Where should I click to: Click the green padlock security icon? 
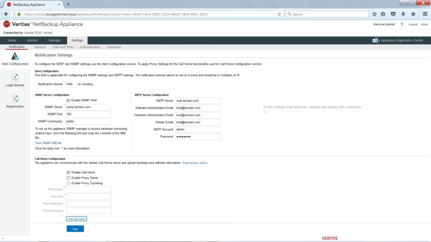pyautogui.click(x=19, y=14)
